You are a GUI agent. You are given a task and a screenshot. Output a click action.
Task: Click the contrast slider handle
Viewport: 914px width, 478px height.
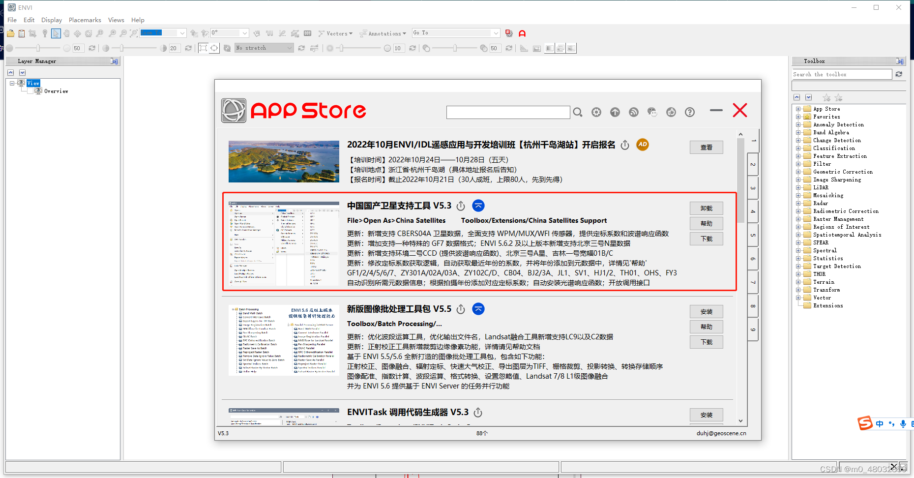click(x=121, y=48)
